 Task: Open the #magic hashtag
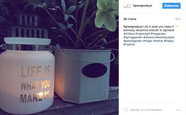[148, 41]
